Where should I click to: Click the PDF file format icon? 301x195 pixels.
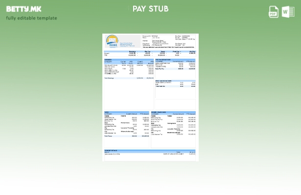pos(274,12)
